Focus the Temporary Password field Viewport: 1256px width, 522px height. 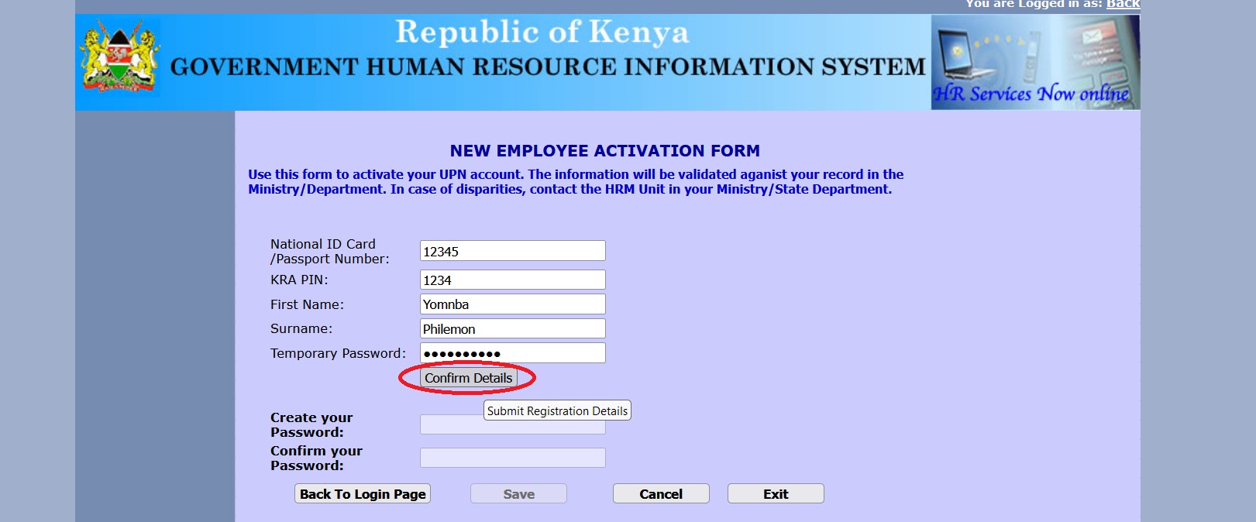coord(512,353)
